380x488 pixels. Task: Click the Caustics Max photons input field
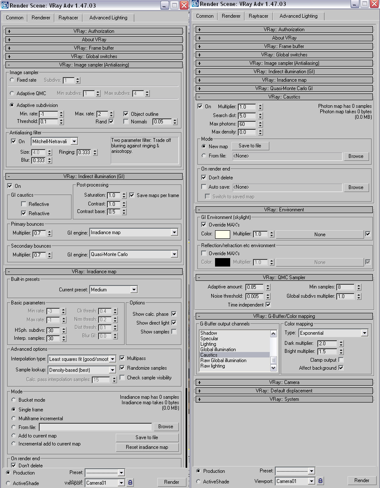click(247, 124)
